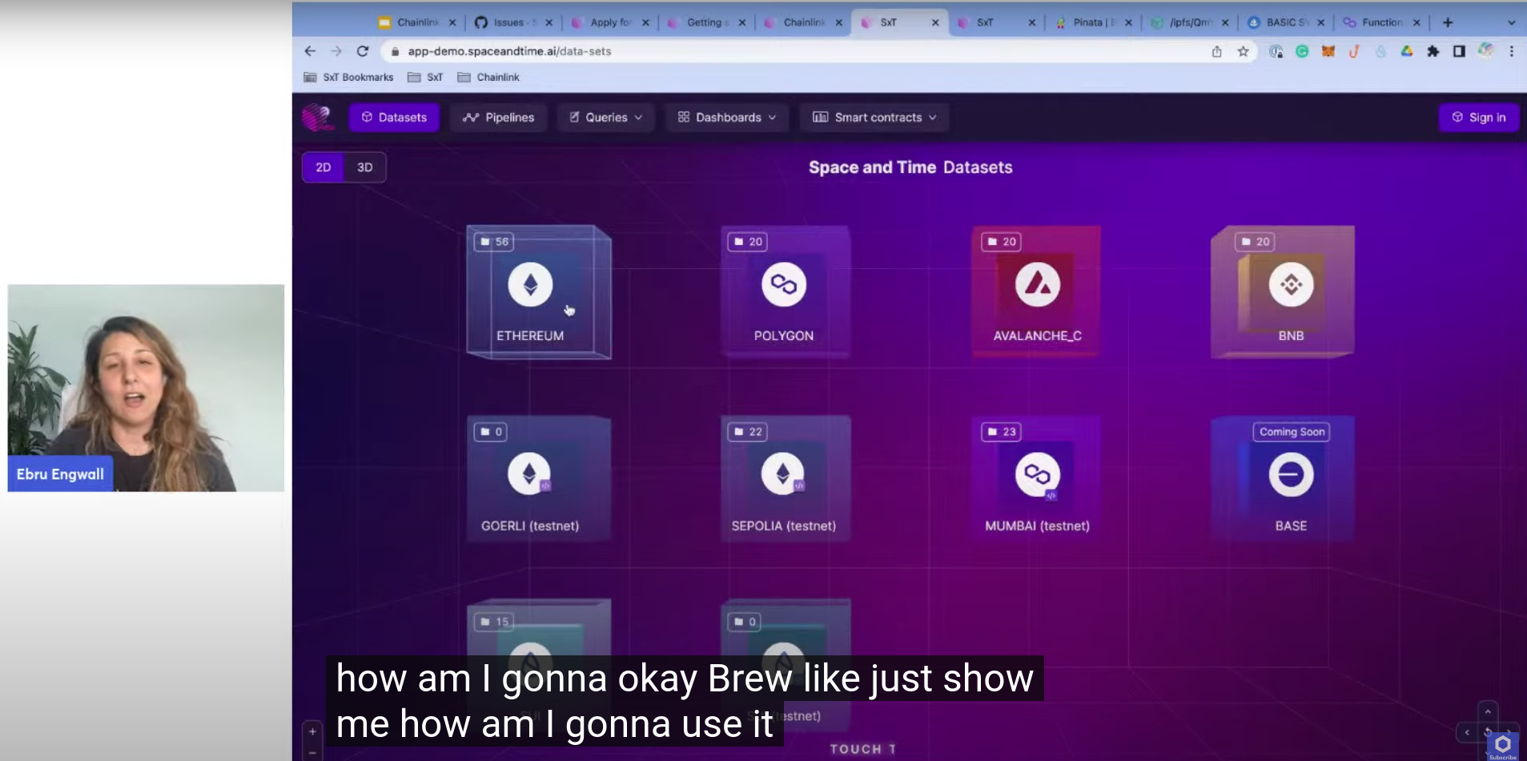Open the MetaMask fox extension
The width and height of the screenshot is (1527, 761).
(1328, 51)
